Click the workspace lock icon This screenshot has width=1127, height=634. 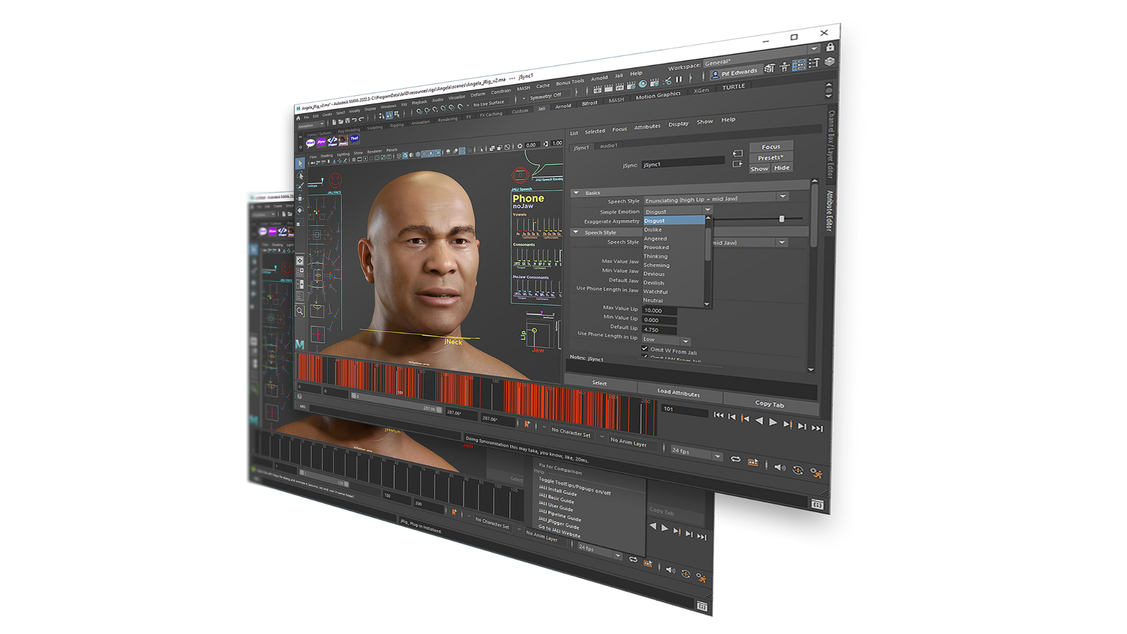click(830, 47)
